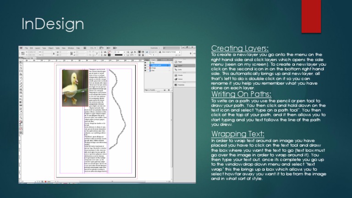Open the zoom level dropdown in application bar

point(93,48)
